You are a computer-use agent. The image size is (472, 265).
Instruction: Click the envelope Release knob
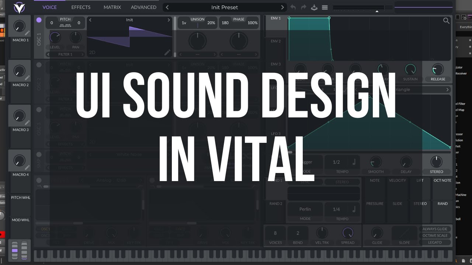(x=438, y=69)
